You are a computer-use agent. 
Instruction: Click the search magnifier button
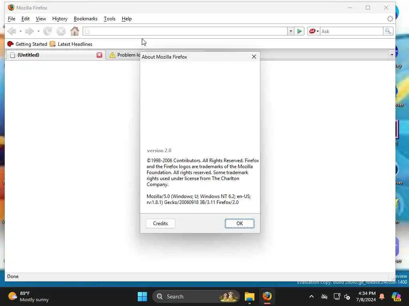click(388, 31)
